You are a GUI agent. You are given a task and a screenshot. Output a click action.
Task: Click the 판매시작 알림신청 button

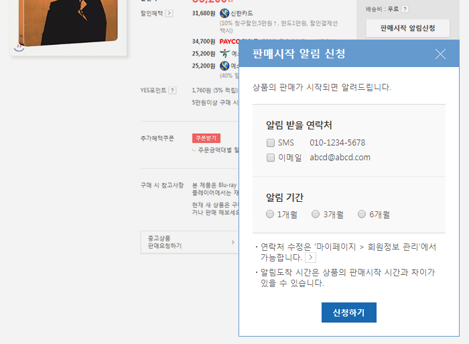point(407,28)
